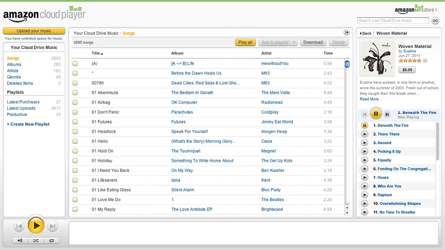
Task: Skip to next preview track in Woven Material
Action: click(x=387, y=114)
